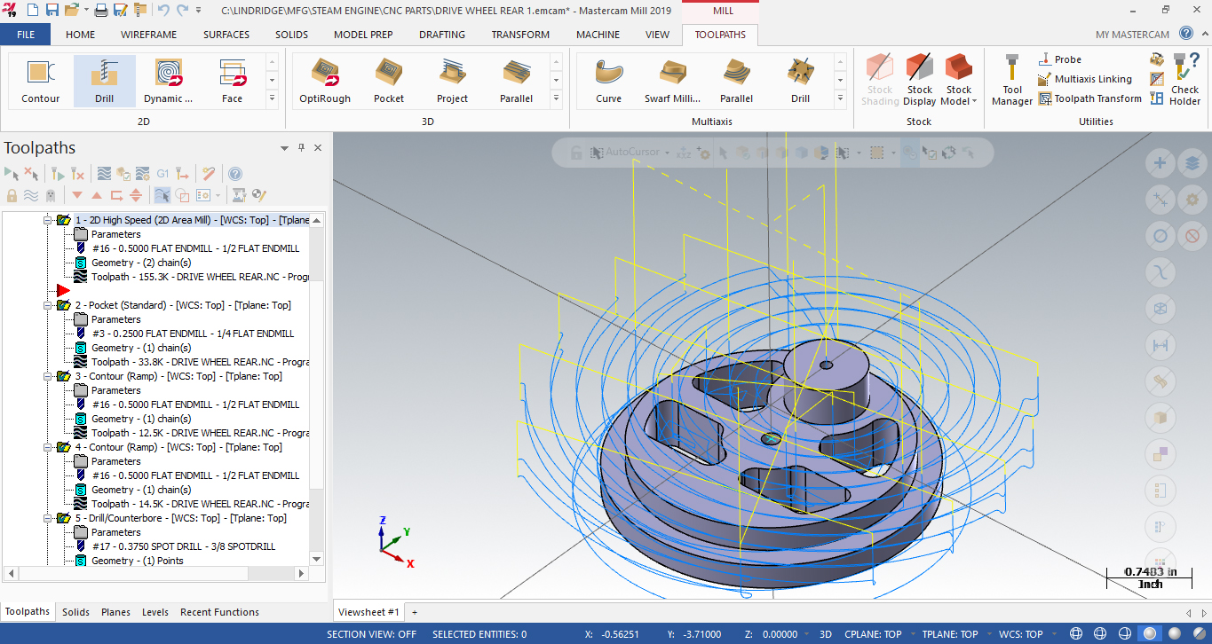This screenshot has height=644, width=1212.
Task: Select the Viewsheet #1 tab
Action: click(368, 612)
